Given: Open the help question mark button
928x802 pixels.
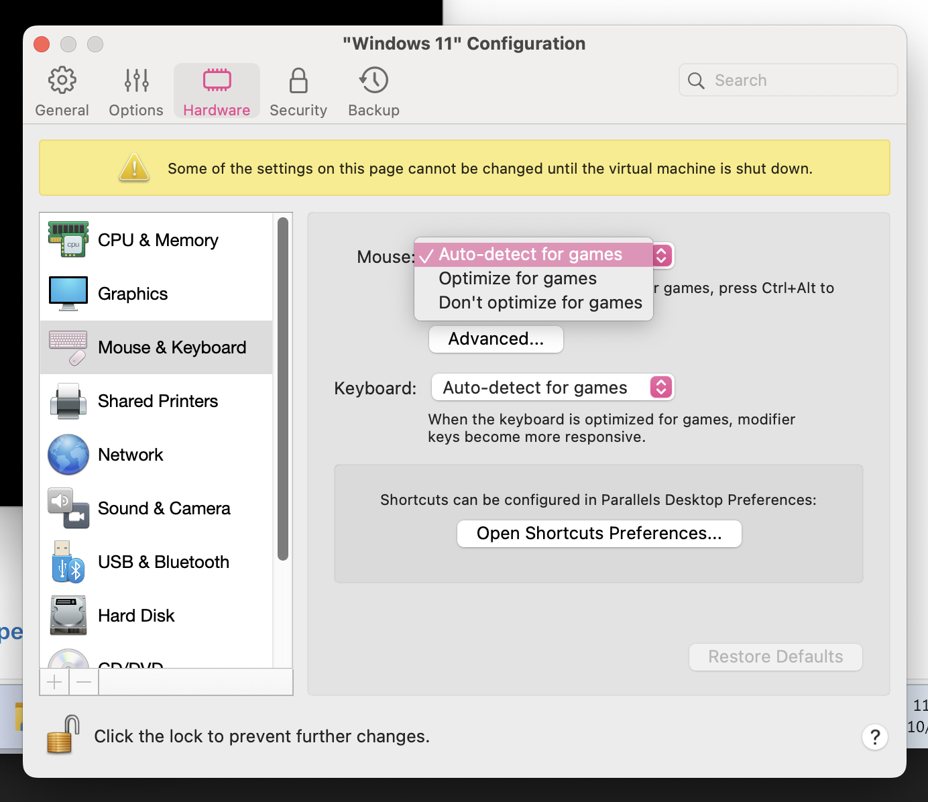Looking at the screenshot, I should click(x=874, y=737).
